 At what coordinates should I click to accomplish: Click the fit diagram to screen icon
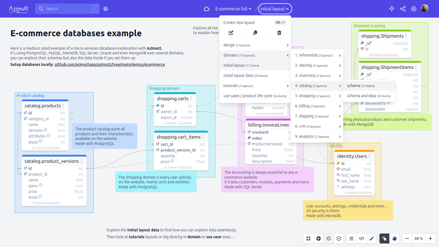click(308, 238)
